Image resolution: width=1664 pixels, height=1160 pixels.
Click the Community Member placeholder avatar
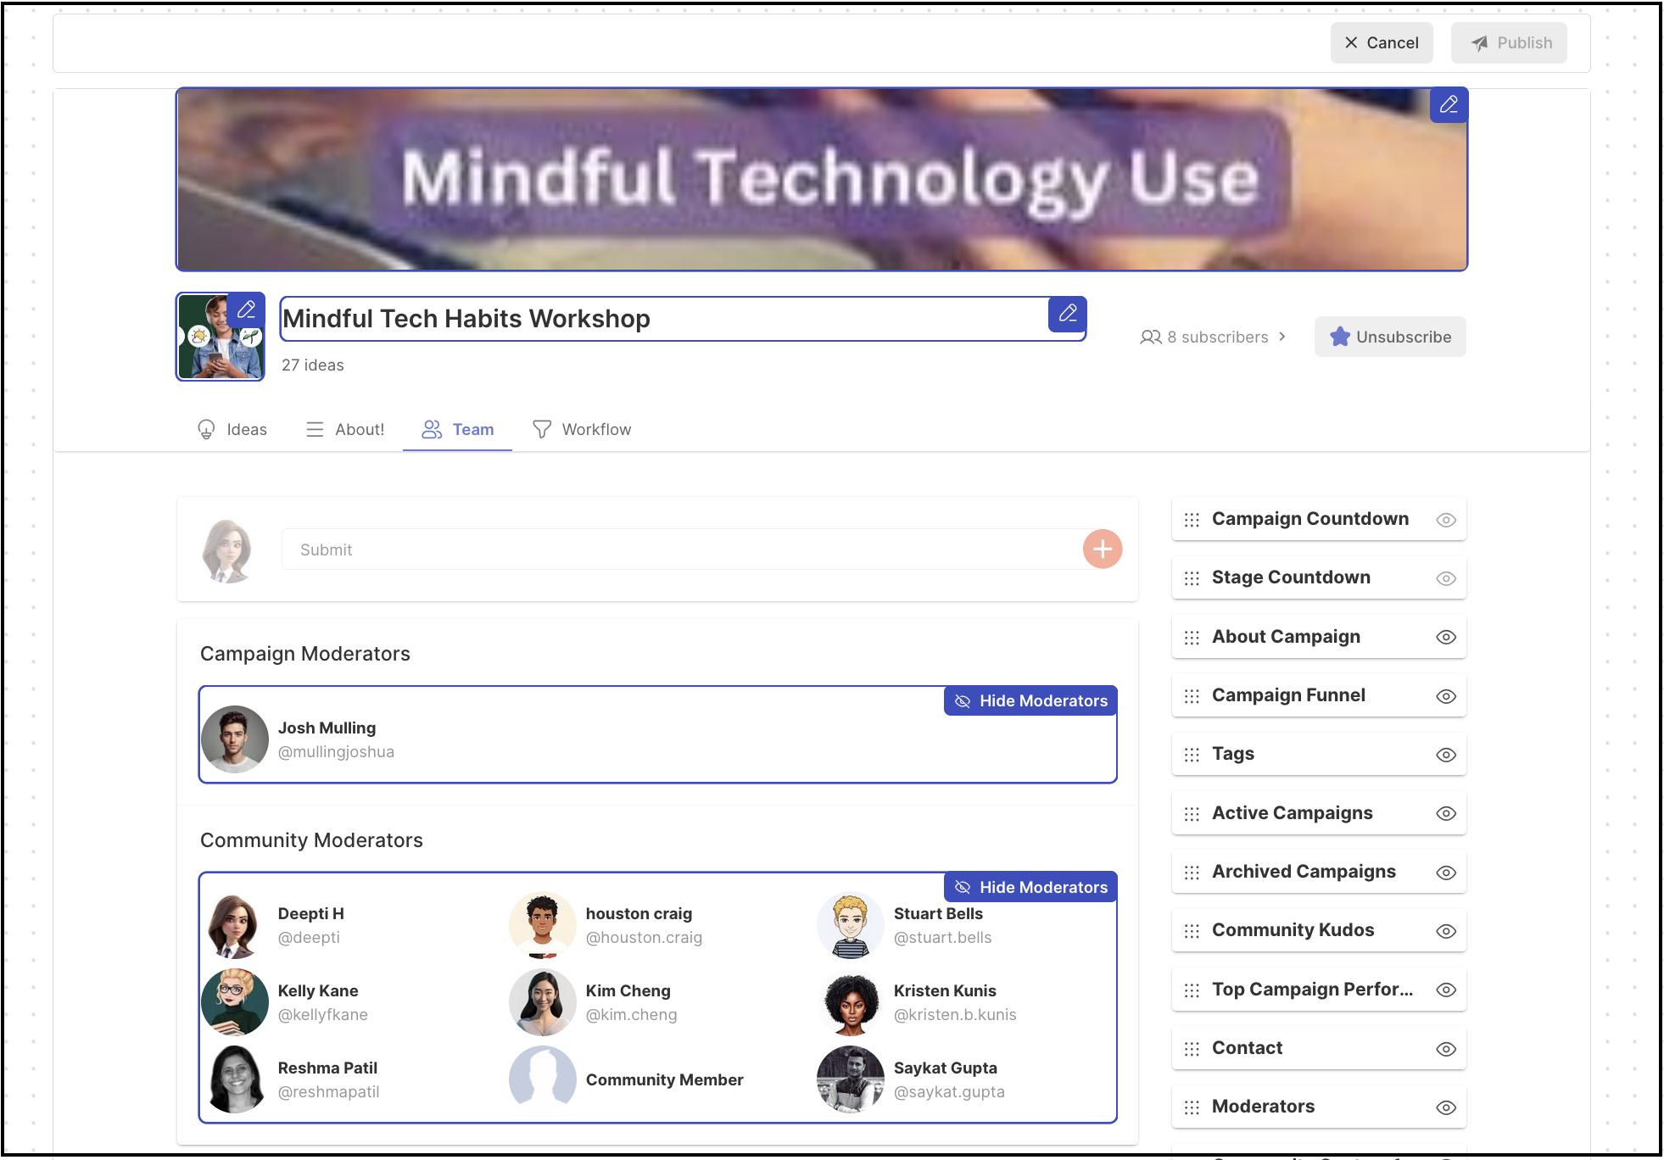543,1079
